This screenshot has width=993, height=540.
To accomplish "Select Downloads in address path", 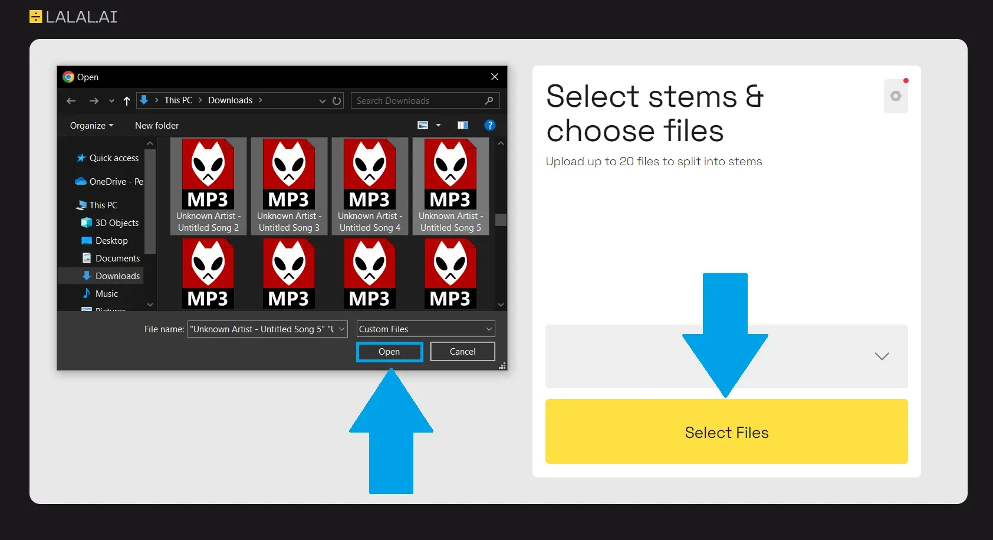I will [230, 100].
